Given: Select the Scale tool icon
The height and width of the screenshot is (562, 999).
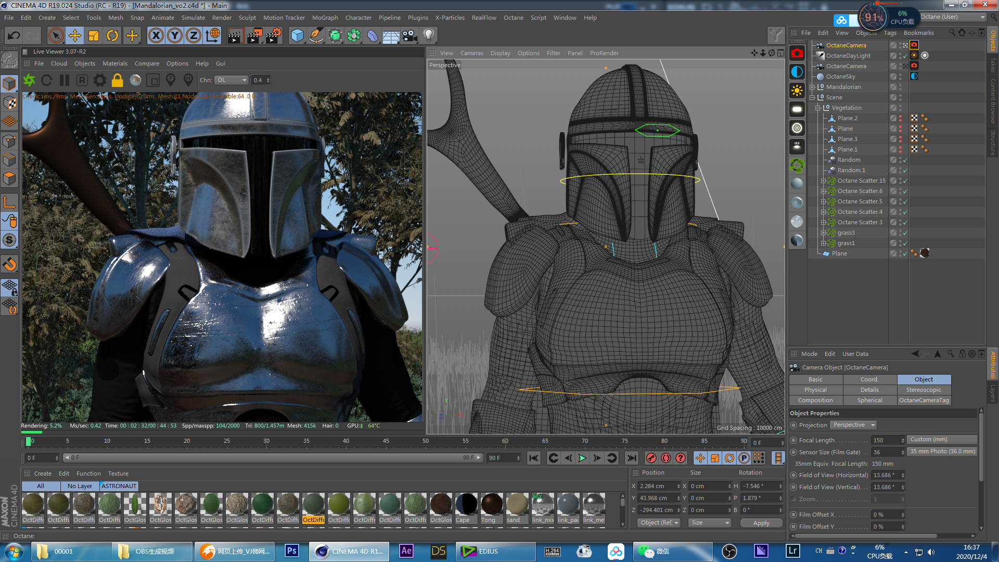Looking at the screenshot, I should 94,35.
